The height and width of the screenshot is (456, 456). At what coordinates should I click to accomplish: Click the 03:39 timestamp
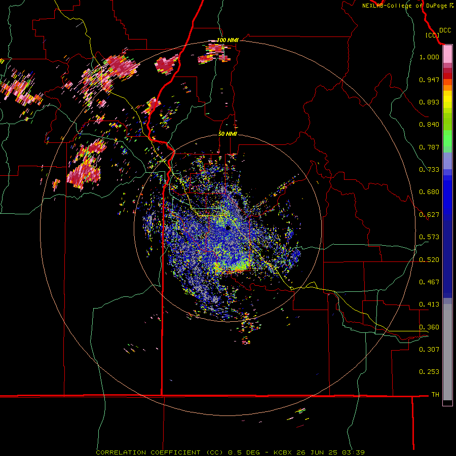(353, 452)
